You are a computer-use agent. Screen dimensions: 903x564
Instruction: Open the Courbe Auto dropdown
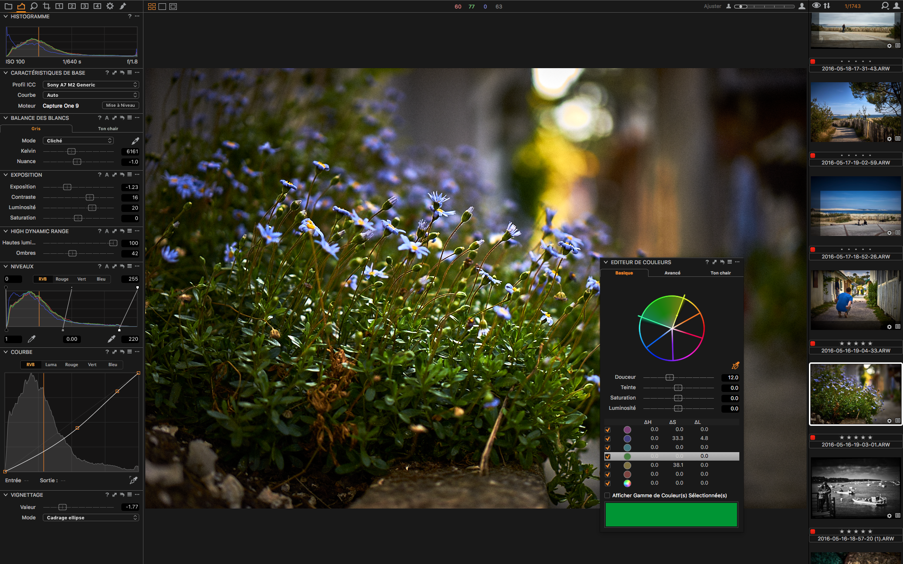coord(91,95)
